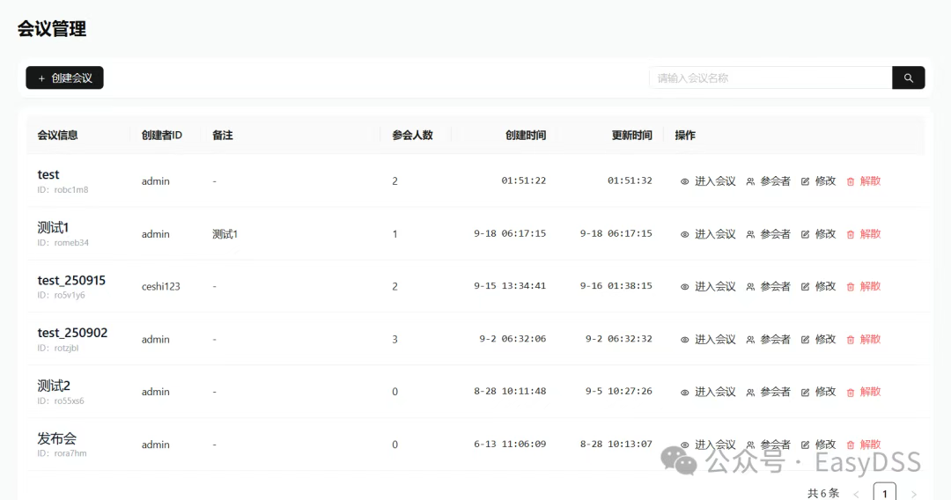The width and height of the screenshot is (951, 500).
Task: Click the 创建时间 column header
Action: pyautogui.click(x=526, y=136)
